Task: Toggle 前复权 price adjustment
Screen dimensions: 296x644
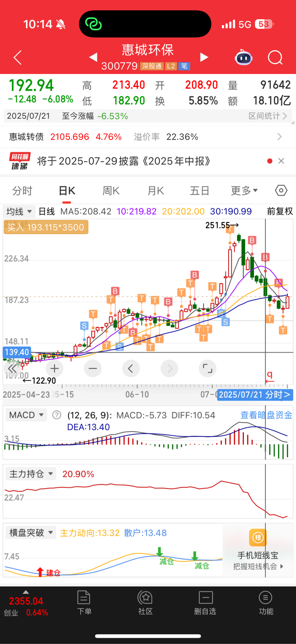Action: pyautogui.click(x=280, y=211)
